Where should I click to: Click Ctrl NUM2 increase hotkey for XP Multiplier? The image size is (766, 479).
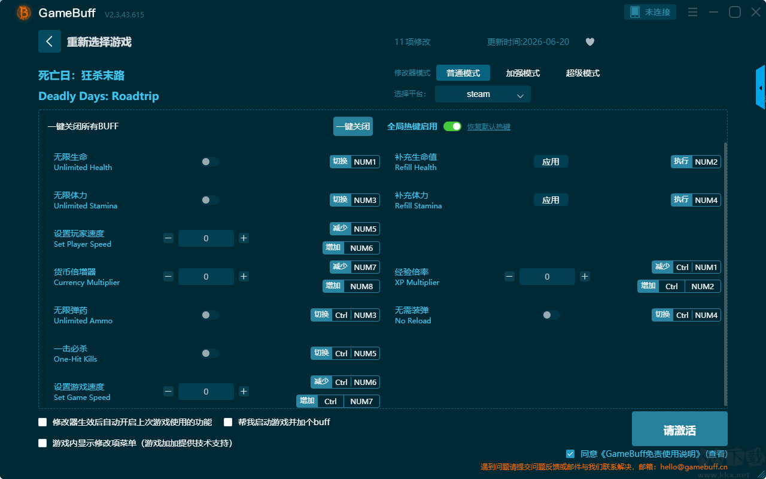[x=689, y=286]
